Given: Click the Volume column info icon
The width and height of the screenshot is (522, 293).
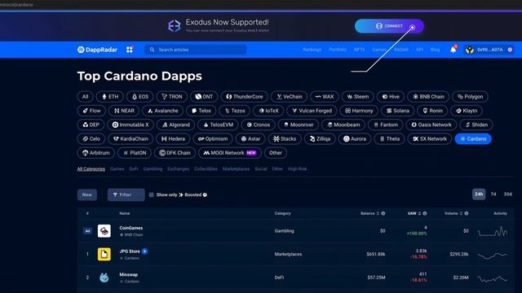Looking at the screenshot, I should (x=467, y=213).
